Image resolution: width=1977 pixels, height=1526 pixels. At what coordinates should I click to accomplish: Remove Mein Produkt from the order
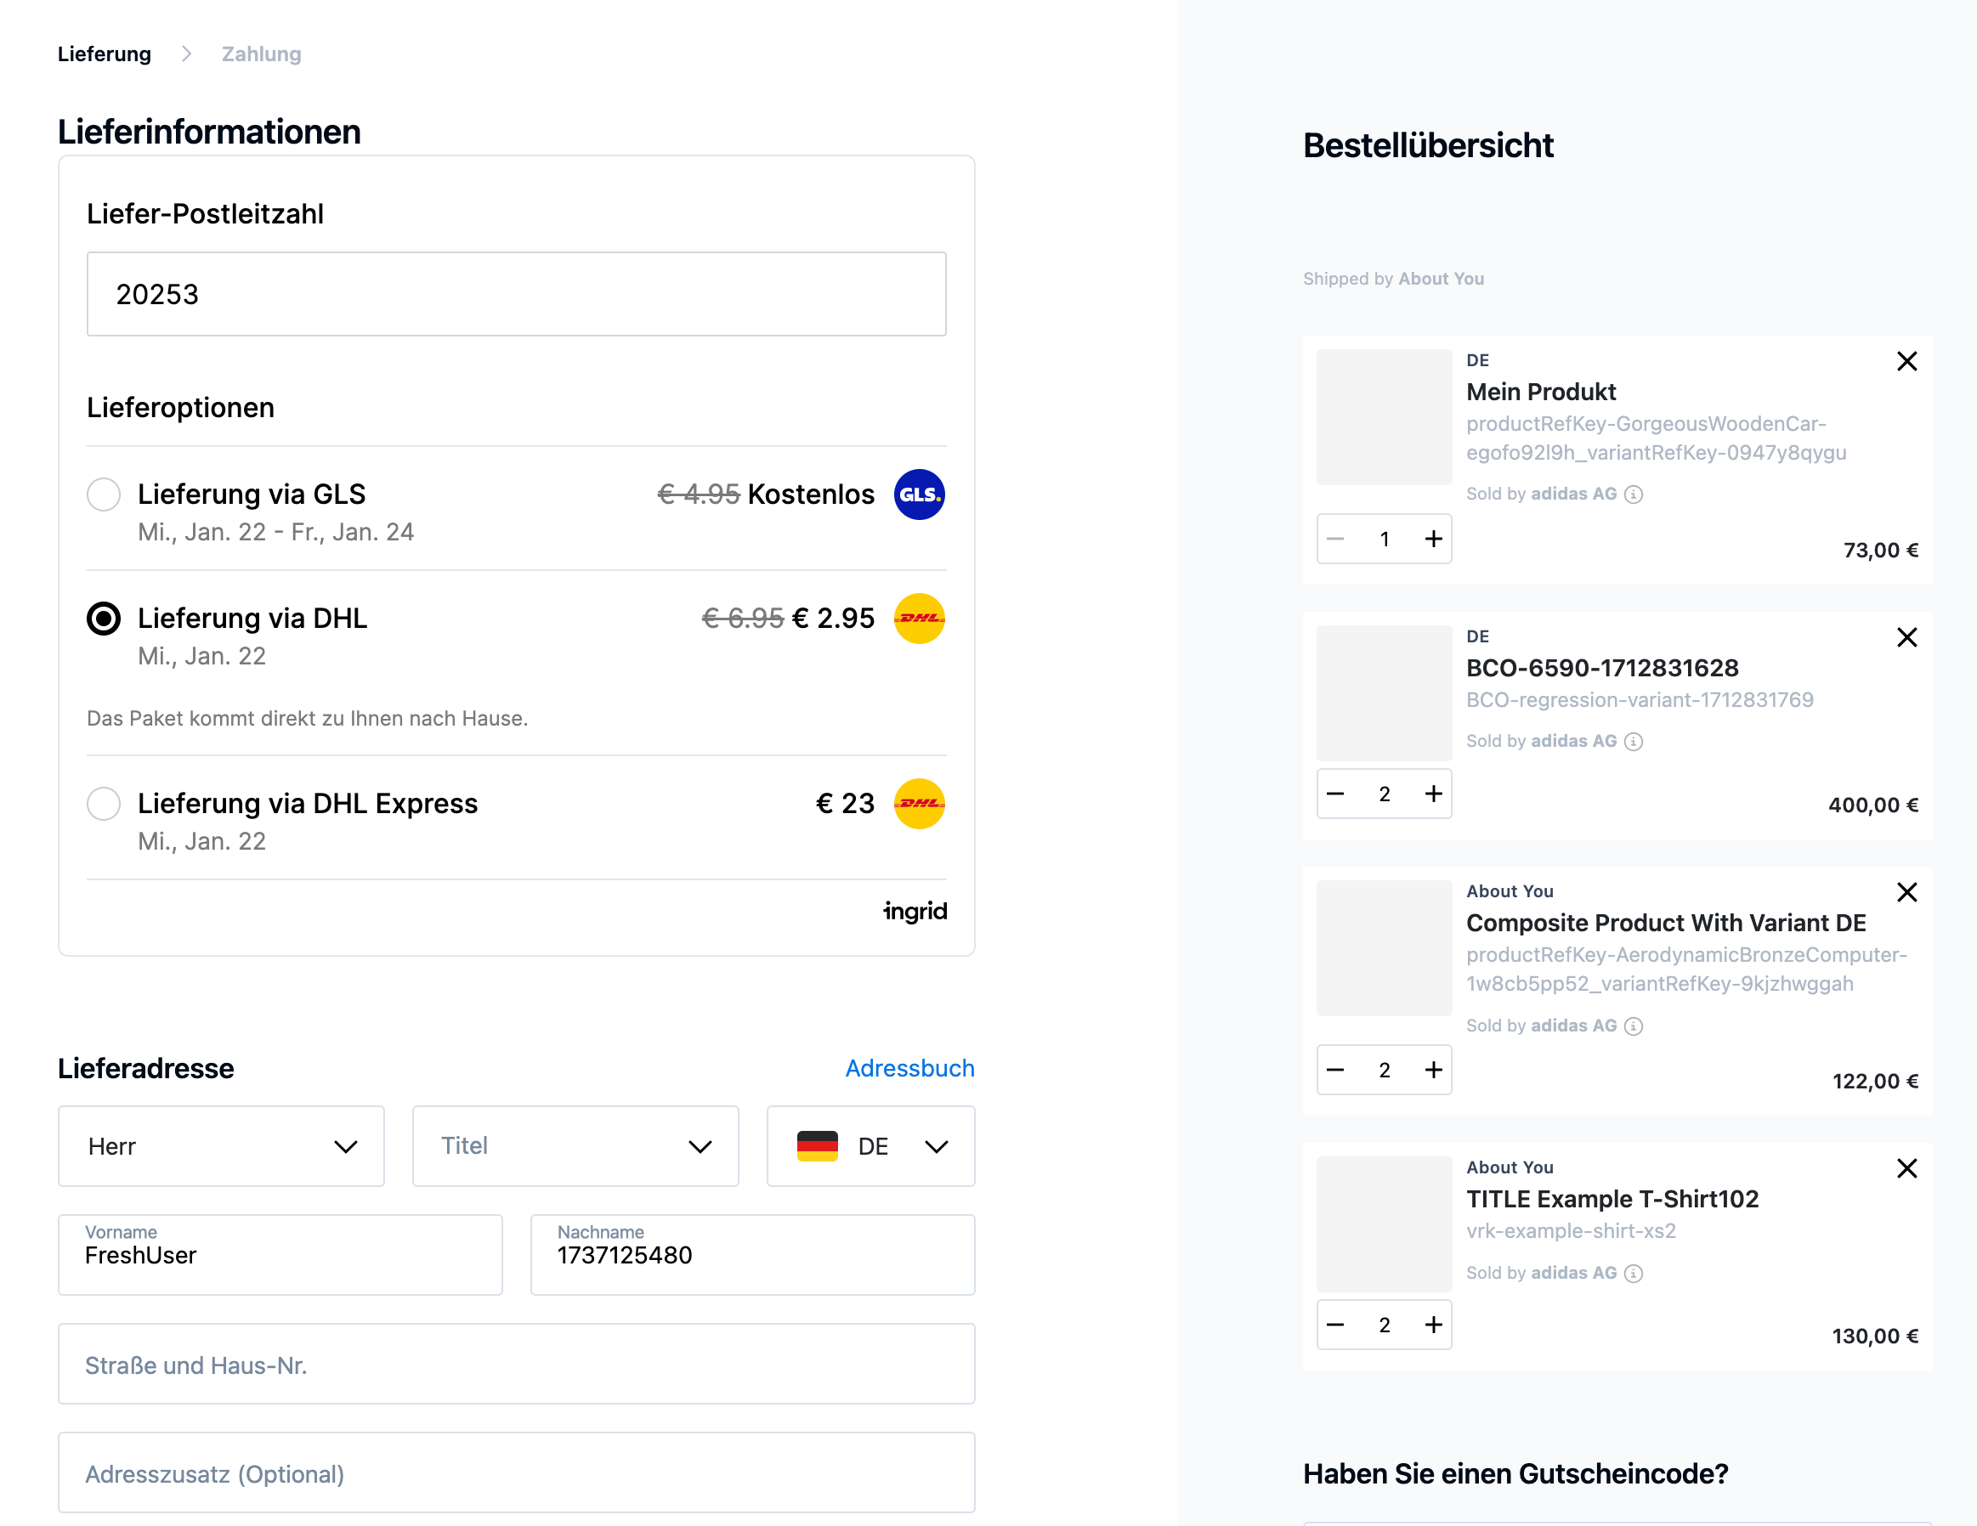click(1906, 361)
